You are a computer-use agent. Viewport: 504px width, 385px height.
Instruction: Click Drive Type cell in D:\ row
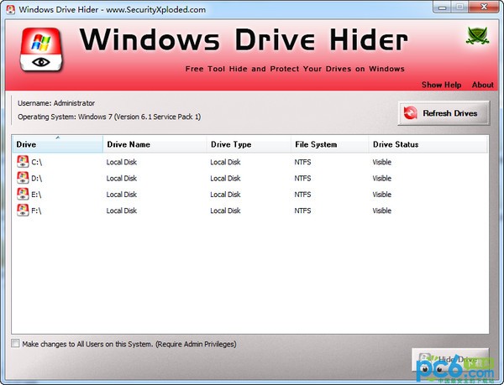225,178
